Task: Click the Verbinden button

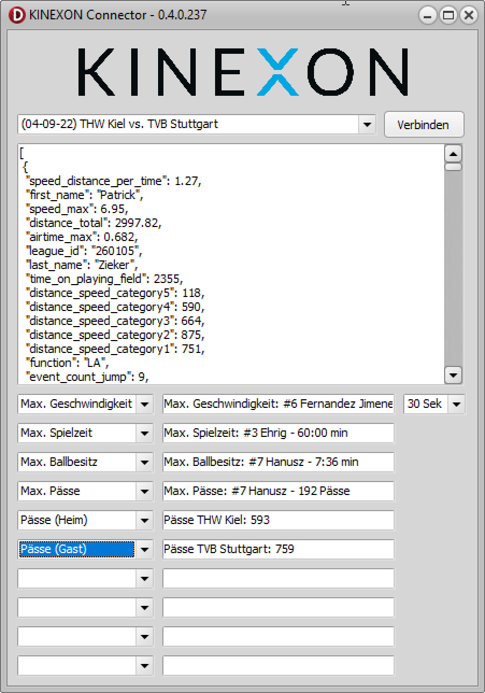Action: [x=423, y=125]
